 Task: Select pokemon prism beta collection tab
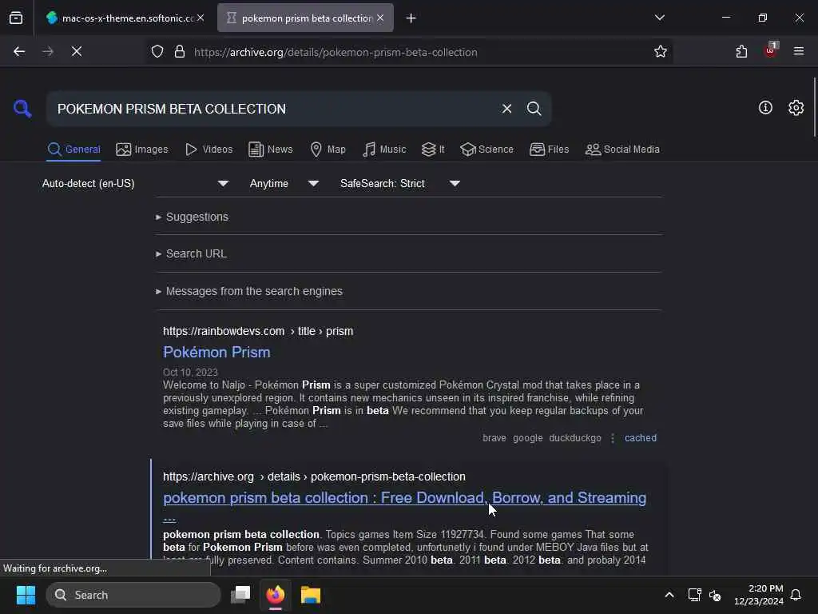pos(305,18)
